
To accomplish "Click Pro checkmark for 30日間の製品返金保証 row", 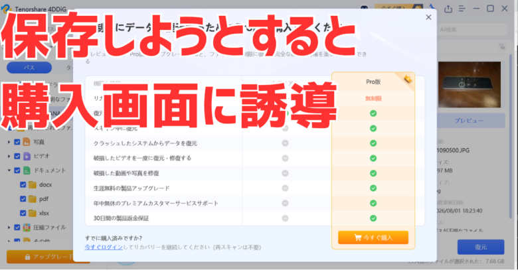I will (373, 218).
